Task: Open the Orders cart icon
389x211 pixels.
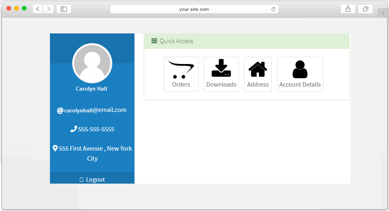Action: (x=181, y=69)
